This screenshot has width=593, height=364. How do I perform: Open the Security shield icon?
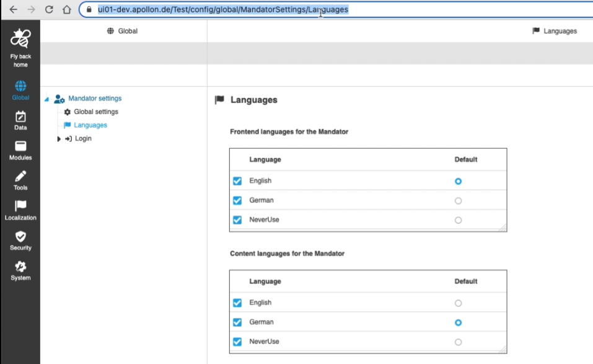click(x=20, y=237)
